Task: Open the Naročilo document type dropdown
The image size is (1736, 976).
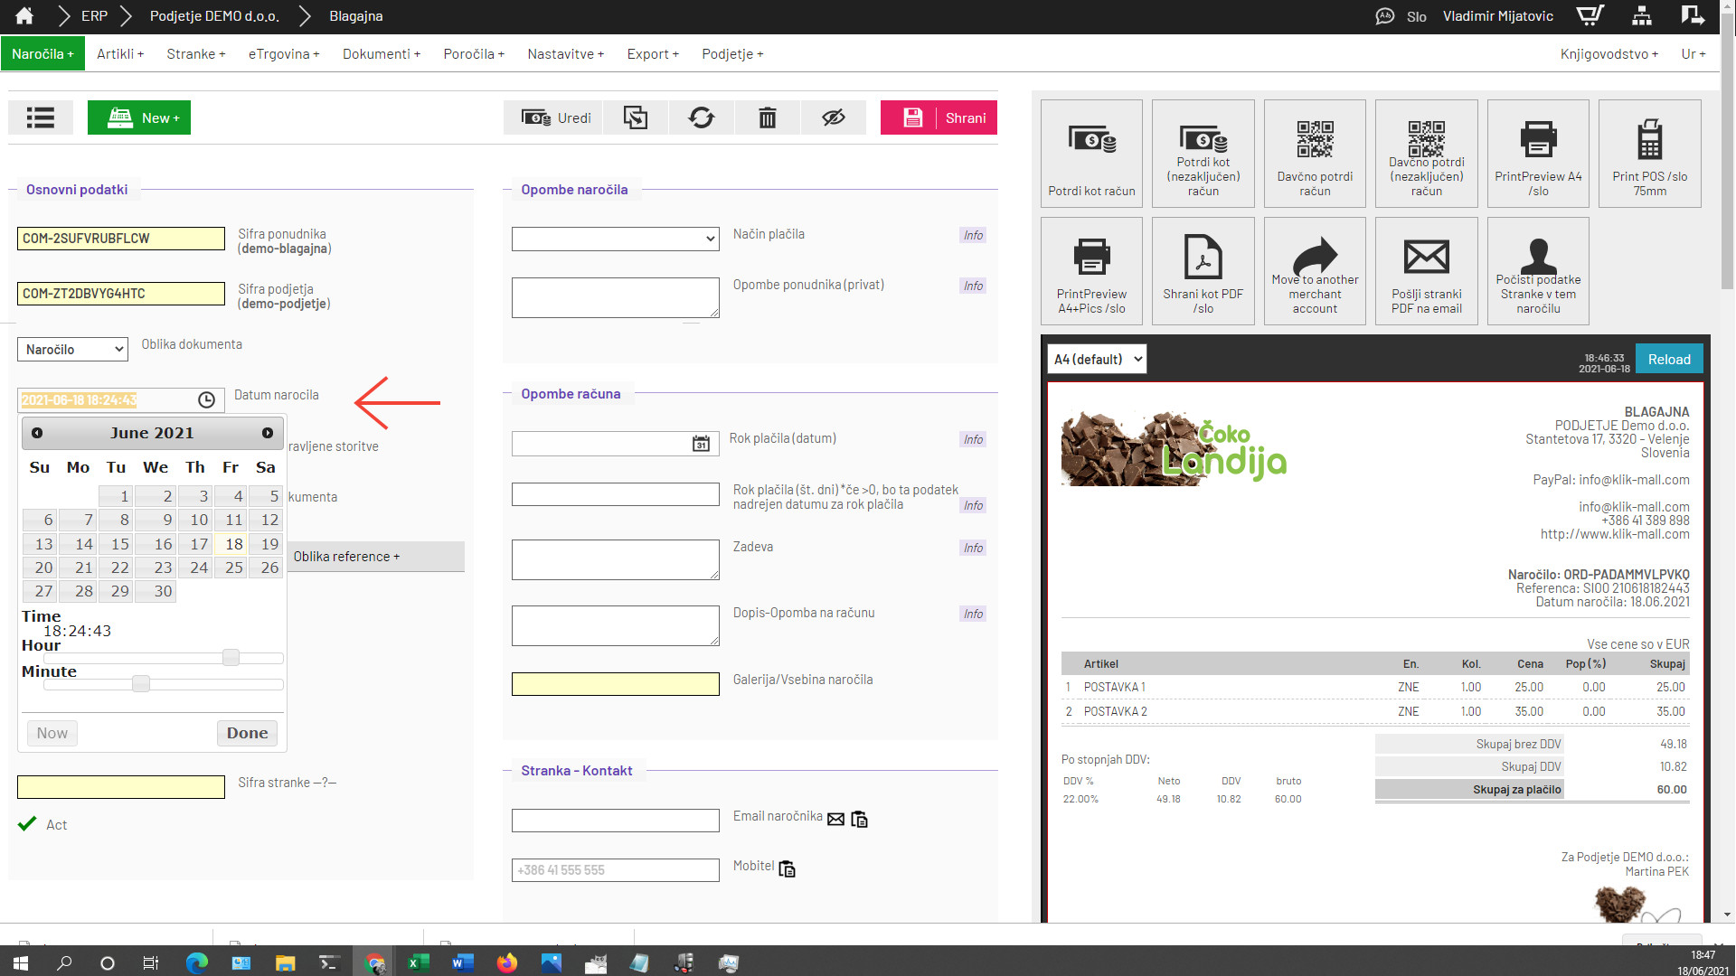Action: [72, 350]
